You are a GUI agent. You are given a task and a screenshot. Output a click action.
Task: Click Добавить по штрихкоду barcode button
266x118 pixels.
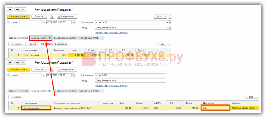pos(55,44)
